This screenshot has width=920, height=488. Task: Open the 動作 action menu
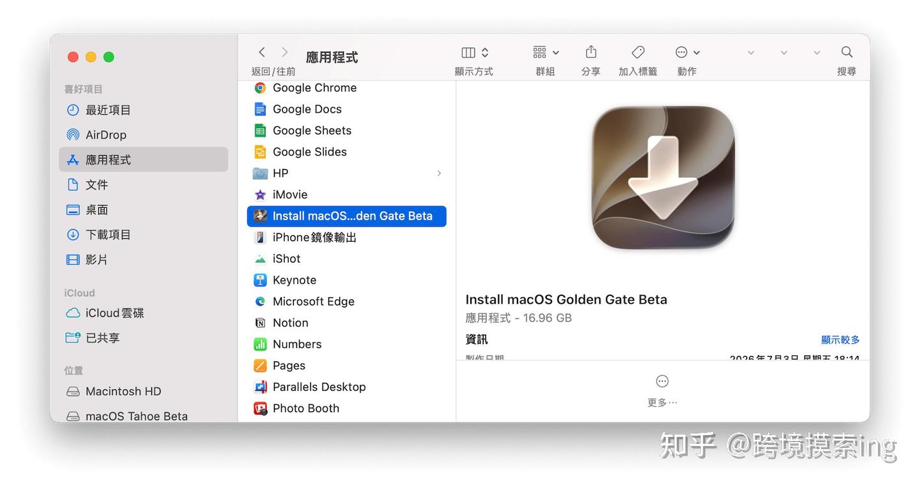tap(687, 52)
